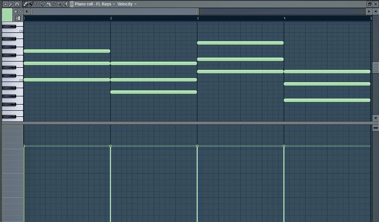The height and width of the screenshot is (222, 379).
Task: Select the Mute notes tool
Action: [42, 4]
